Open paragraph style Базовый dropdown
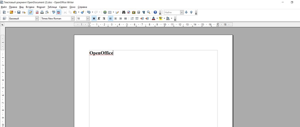The height and width of the screenshot is (127, 300). click(x=37, y=18)
